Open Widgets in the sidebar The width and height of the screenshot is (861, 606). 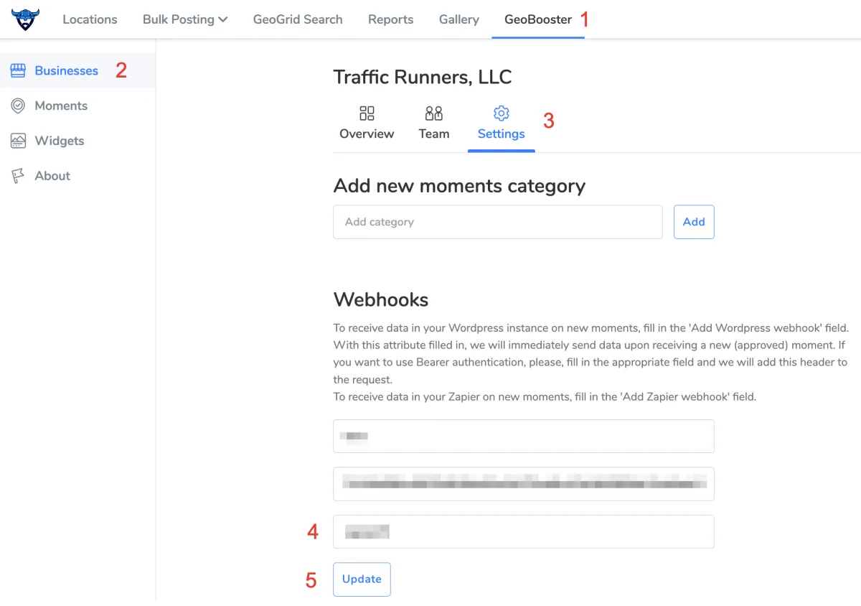click(60, 141)
